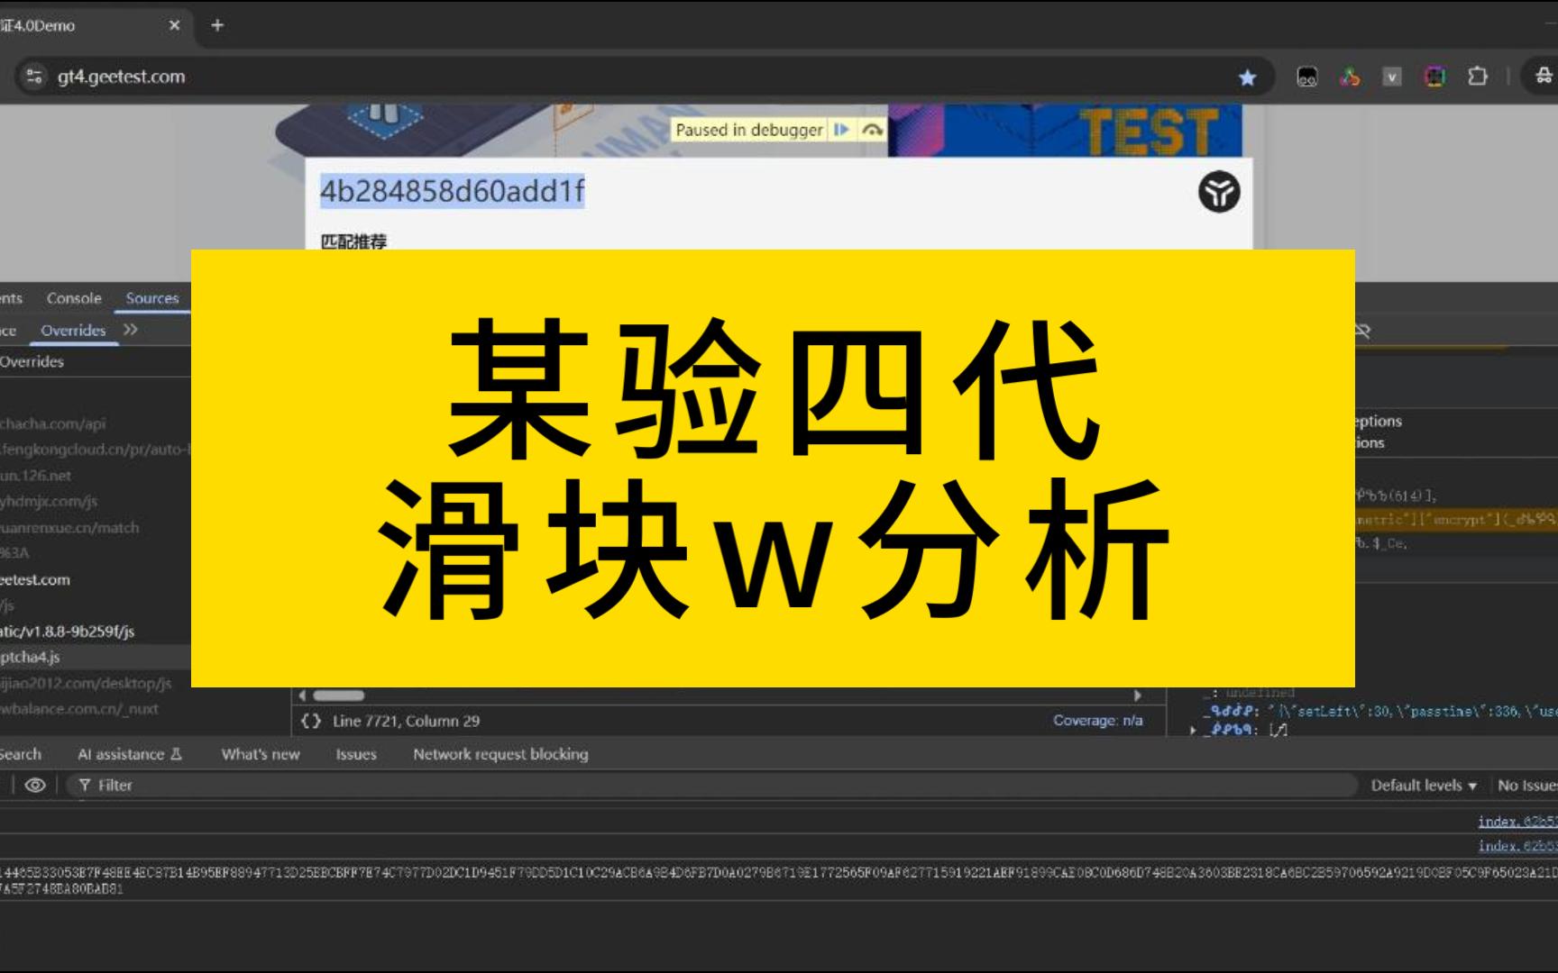Open uanrenxue.cn/match override folder

[x=69, y=527]
